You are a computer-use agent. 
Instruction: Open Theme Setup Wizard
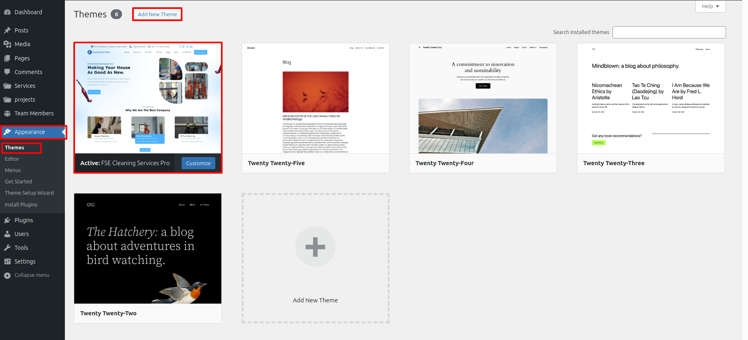tap(29, 193)
